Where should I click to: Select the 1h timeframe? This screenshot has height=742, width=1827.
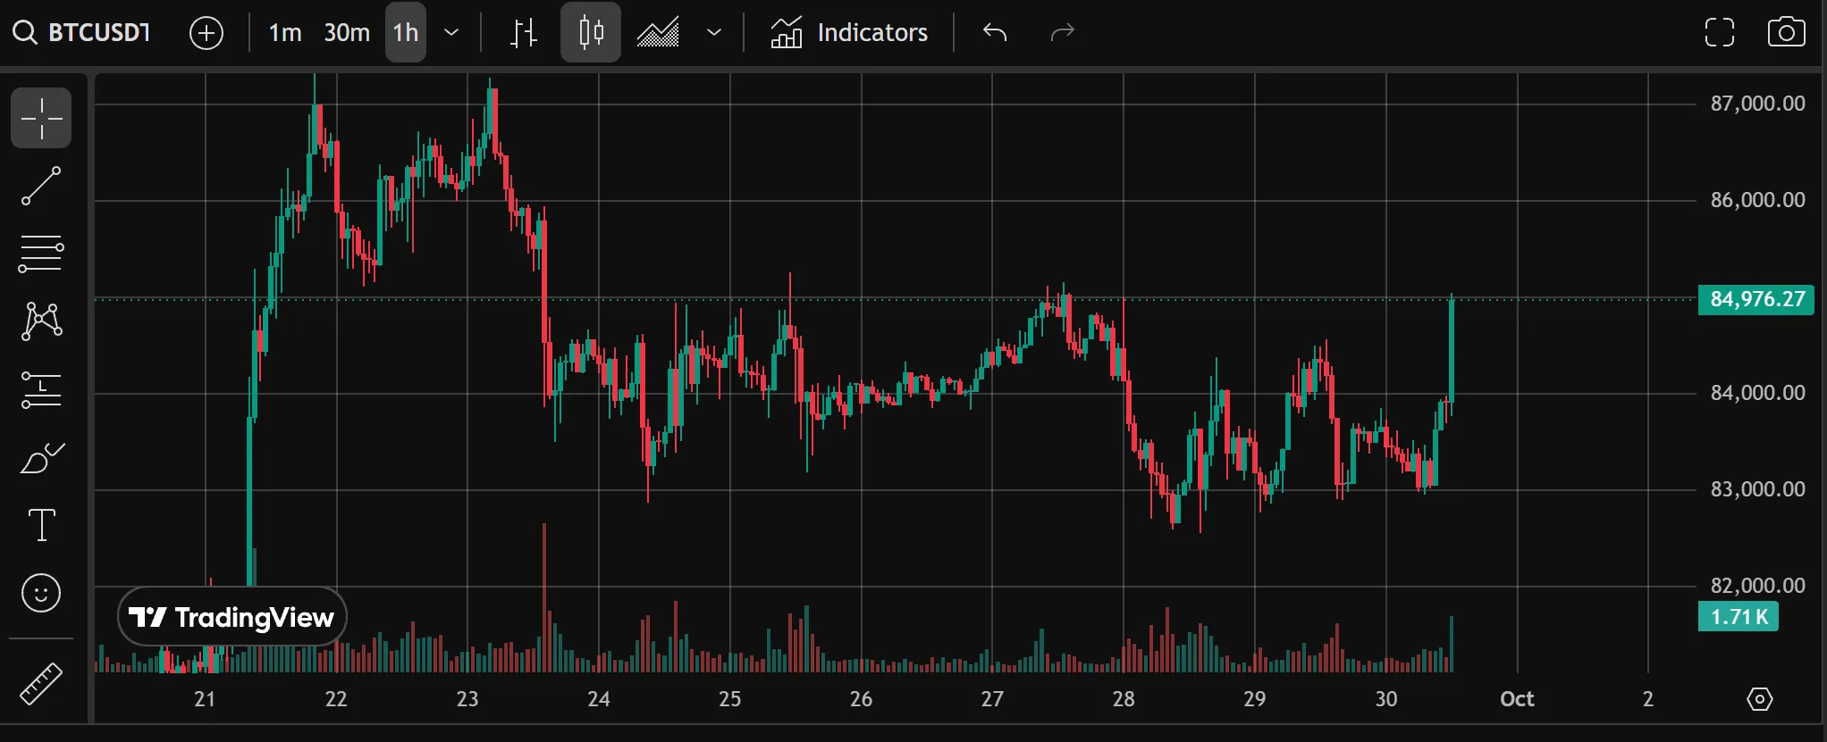click(x=406, y=33)
